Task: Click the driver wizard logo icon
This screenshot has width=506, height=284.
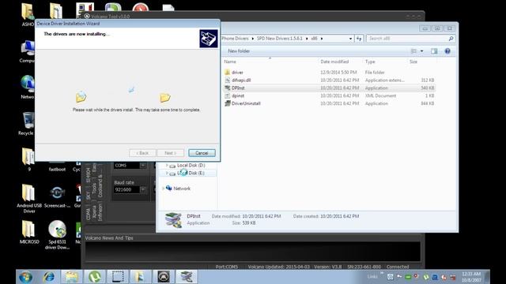Action: [x=209, y=39]
